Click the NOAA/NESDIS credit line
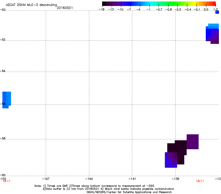 click(x=129, y=192)
